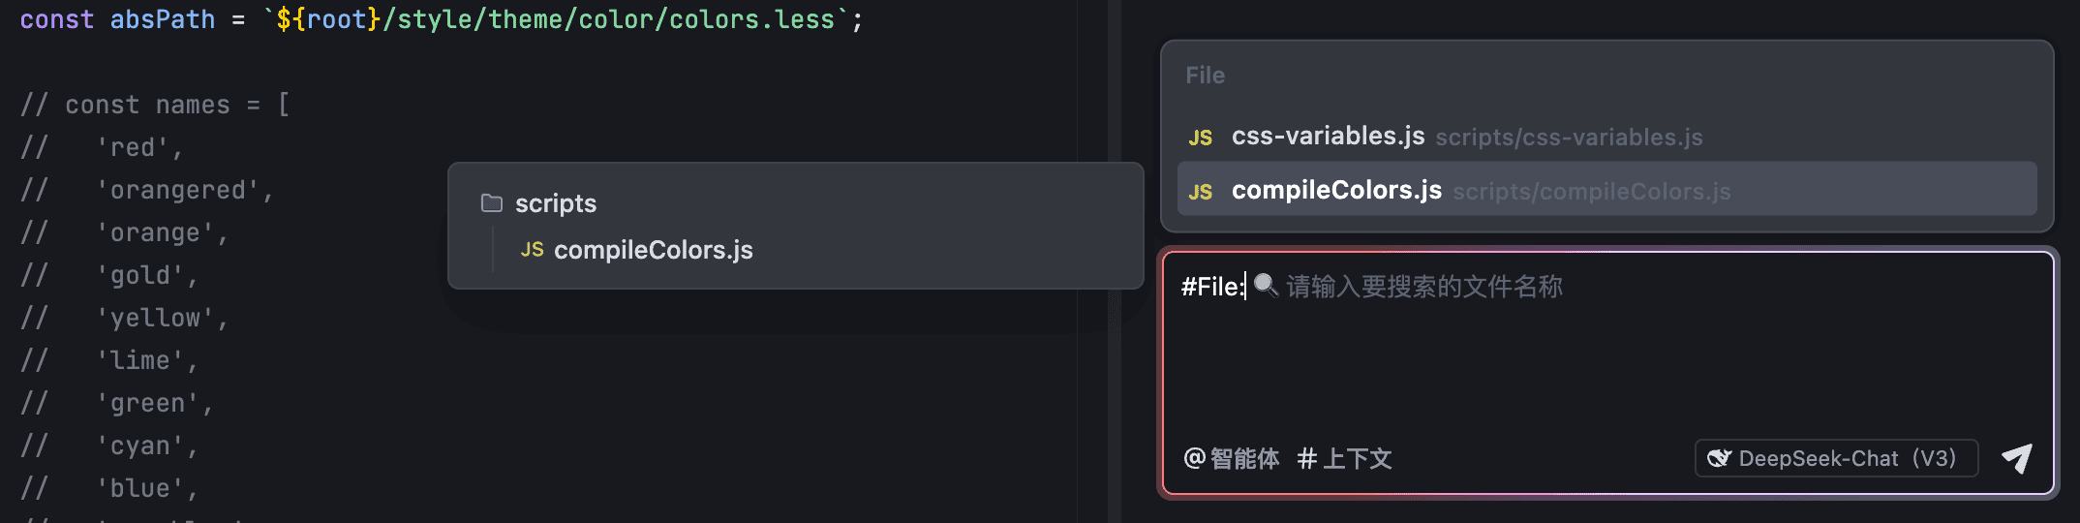Place cursor on the 'blue' comment line
2080x523 pixels.
[x=109, y=488]
